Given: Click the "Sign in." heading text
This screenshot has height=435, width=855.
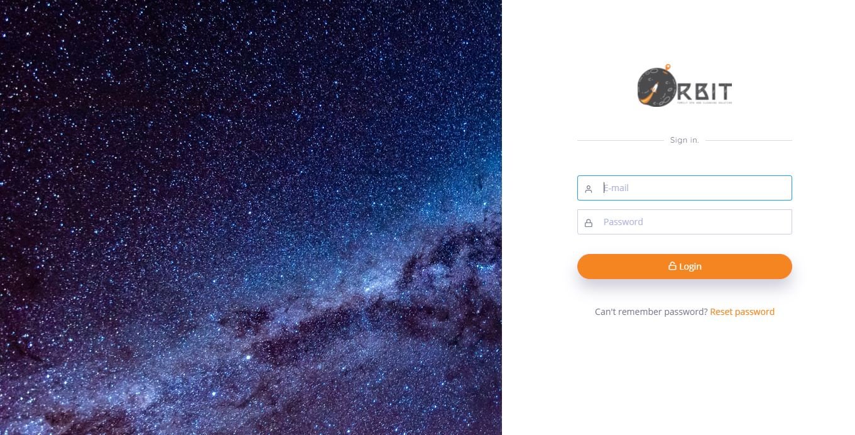Looking at the screenshot, I should click(685, 140).
